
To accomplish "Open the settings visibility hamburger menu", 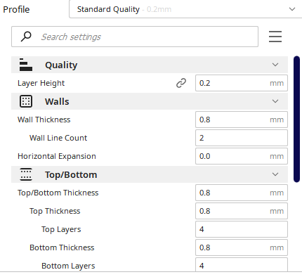I will pyautogui.click(x=275, y=37).
